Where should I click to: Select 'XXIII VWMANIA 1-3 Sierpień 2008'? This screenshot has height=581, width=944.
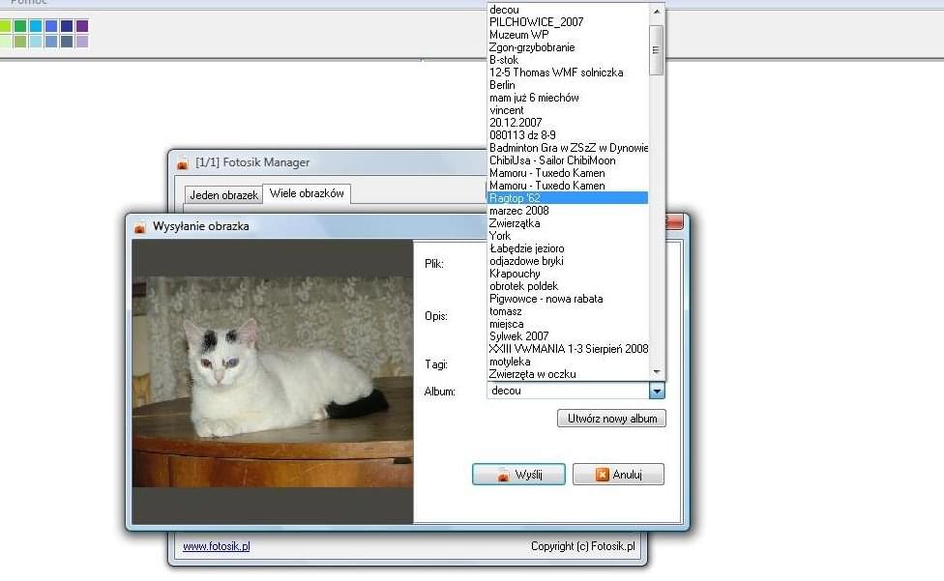567,349
